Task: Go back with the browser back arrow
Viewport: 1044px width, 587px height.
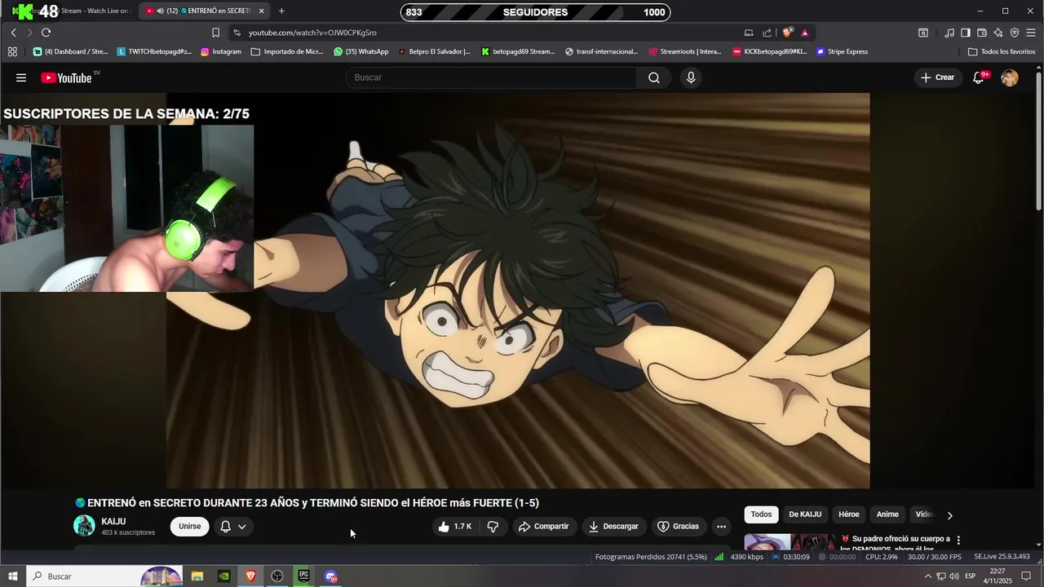Action: point(14,33)
